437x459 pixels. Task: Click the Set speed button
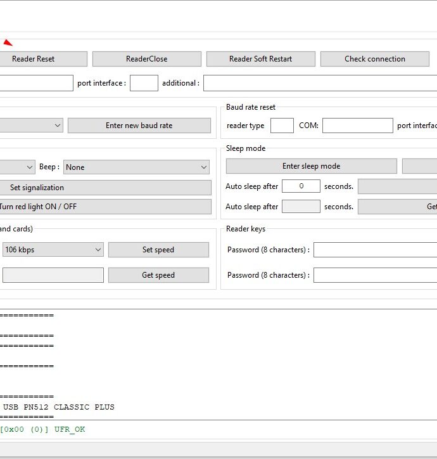[158, 250]
